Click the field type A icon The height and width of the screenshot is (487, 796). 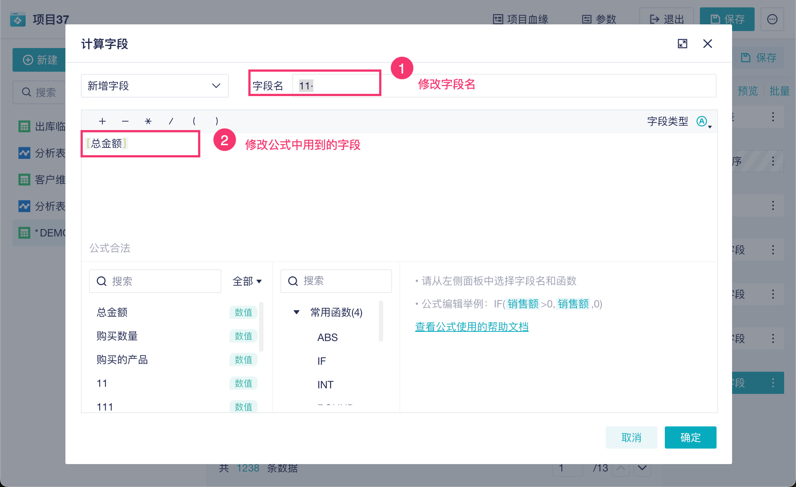tap(703, 121)
